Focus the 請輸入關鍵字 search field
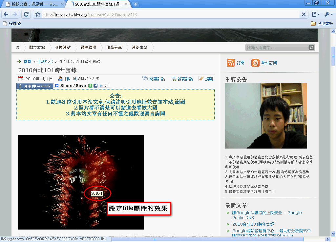This screenshot has height=242, width=336. 277,48
